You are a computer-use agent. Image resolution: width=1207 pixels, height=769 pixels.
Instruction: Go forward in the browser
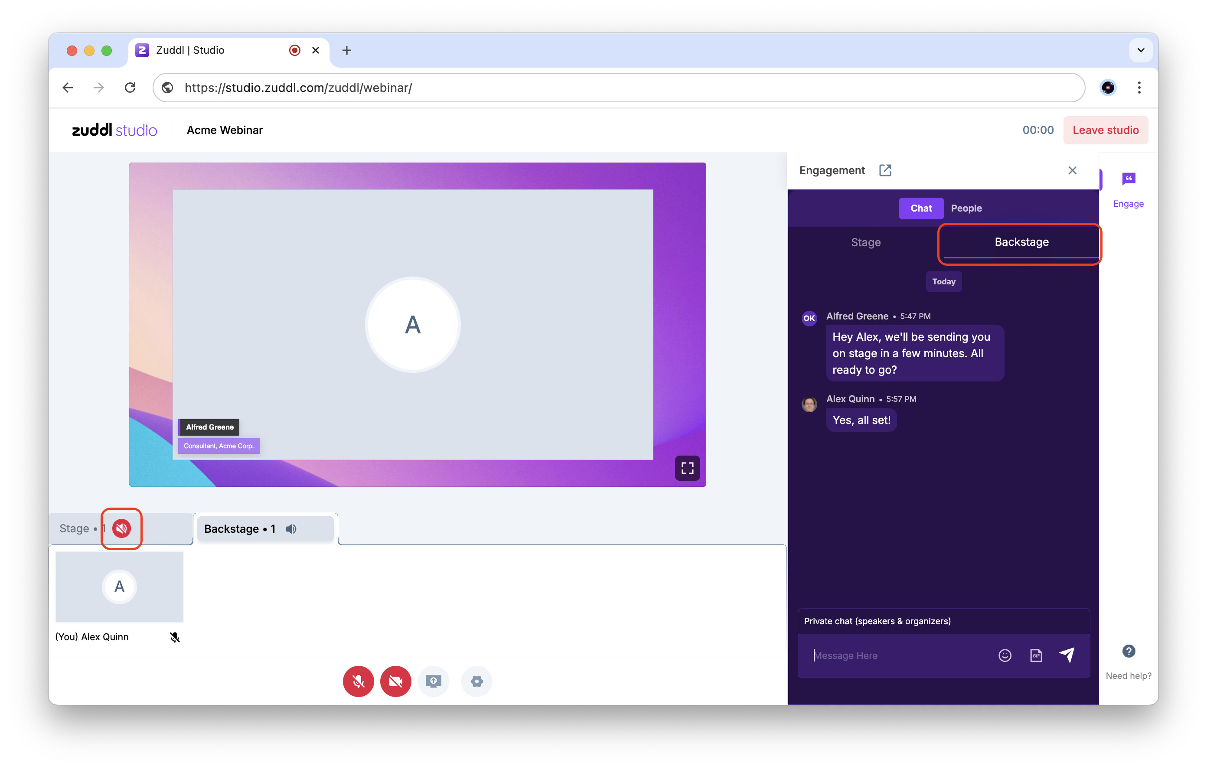coord(99,88)
